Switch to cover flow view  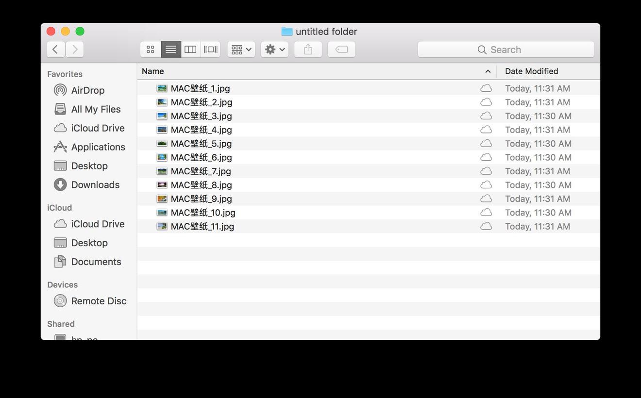pyautogui.click(x=210, y=49)
